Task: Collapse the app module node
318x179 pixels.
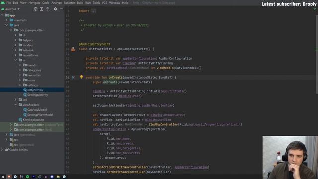Action: pyautogui.click(x=2, y=15)
